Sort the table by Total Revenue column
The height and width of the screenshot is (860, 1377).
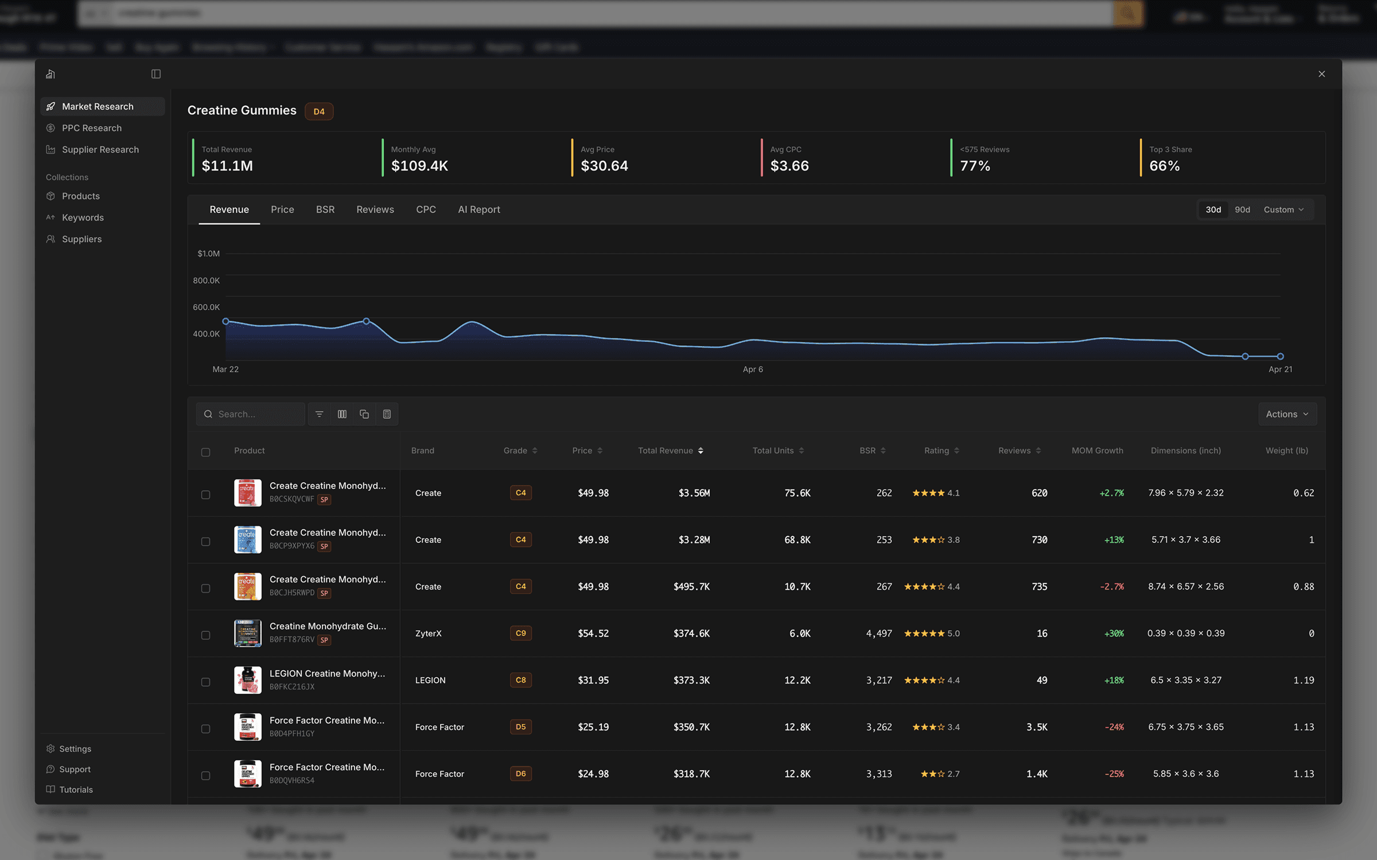click(x=671, y=451)
